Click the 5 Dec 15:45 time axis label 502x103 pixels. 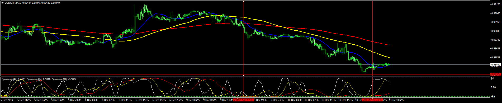41,100
